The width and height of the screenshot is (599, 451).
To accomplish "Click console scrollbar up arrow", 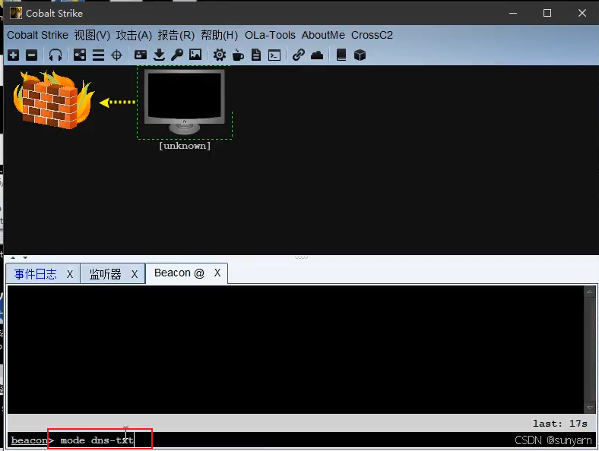I will 590,292.
